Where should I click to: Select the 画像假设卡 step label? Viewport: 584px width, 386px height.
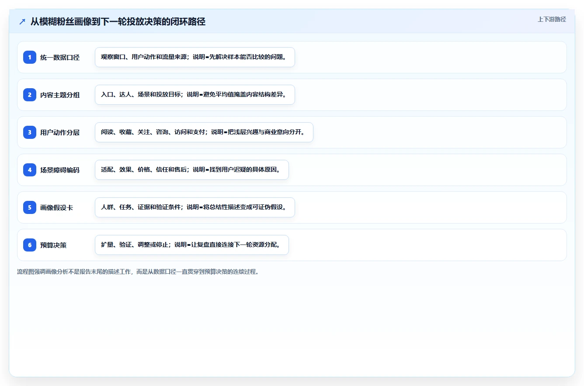[x=57, y=207]
